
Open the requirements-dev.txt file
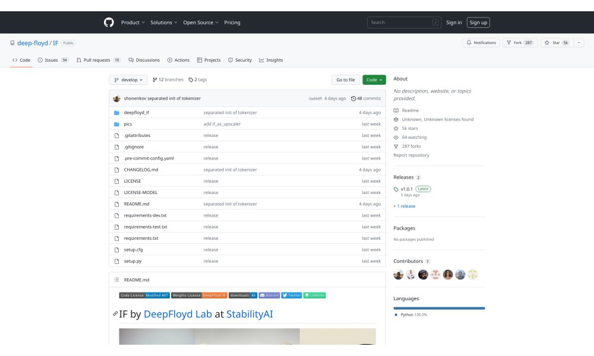click(x=145, y=215)
